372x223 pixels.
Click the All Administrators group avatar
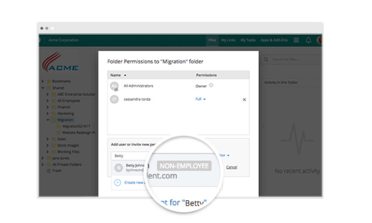pyautogui.click(x=114, y=86)
